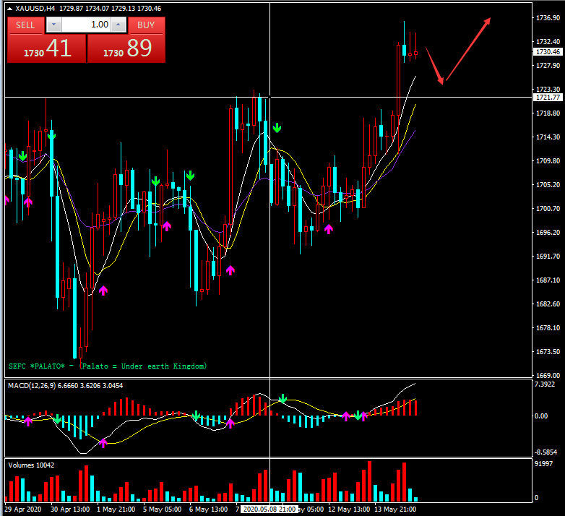Click the green sell arrow right of the crosshair
Screen dimensions: 565x516
click(277, 128)
